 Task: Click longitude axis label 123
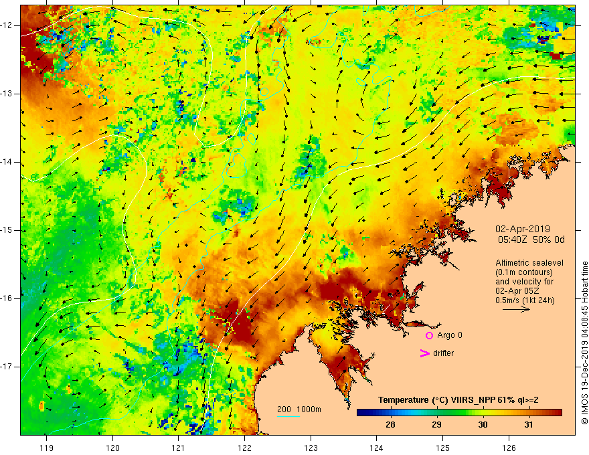311,448
